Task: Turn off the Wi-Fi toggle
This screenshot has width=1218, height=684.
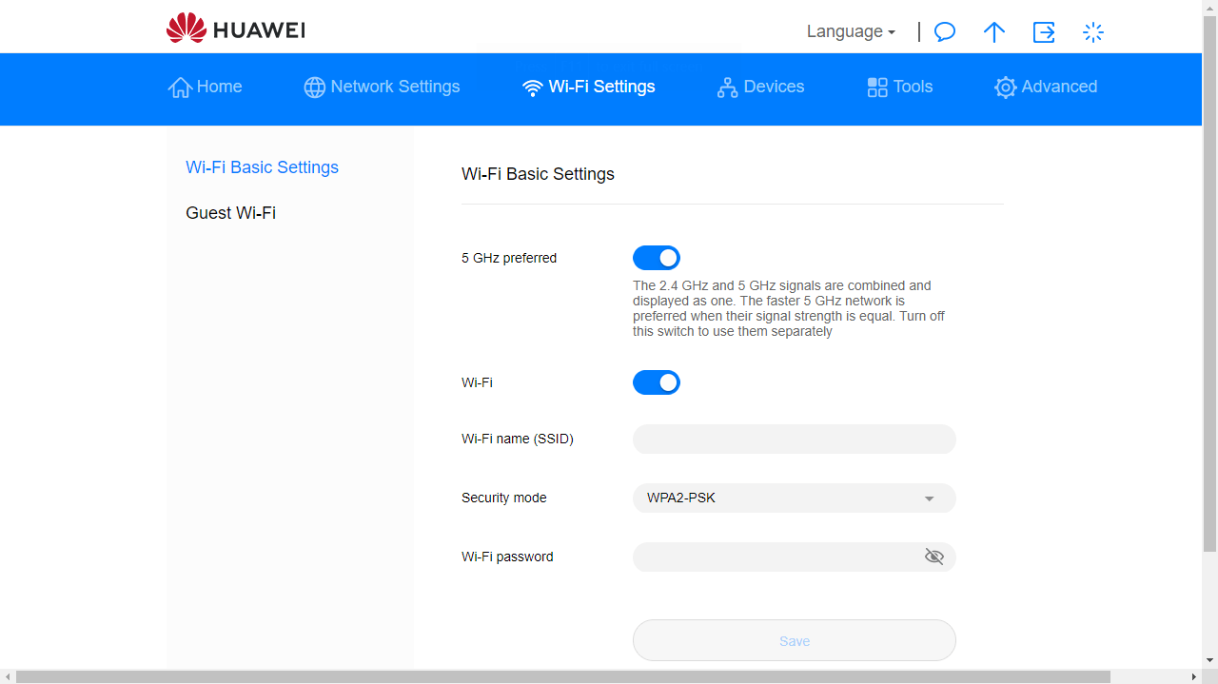Action: coord(657,382)
